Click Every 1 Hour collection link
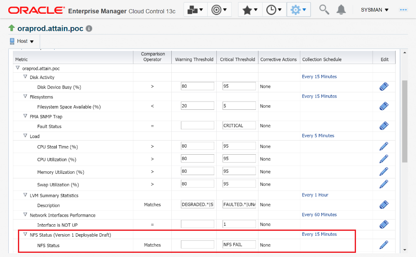The height and width of the screenshot is (257, 416). coord(315,195)
